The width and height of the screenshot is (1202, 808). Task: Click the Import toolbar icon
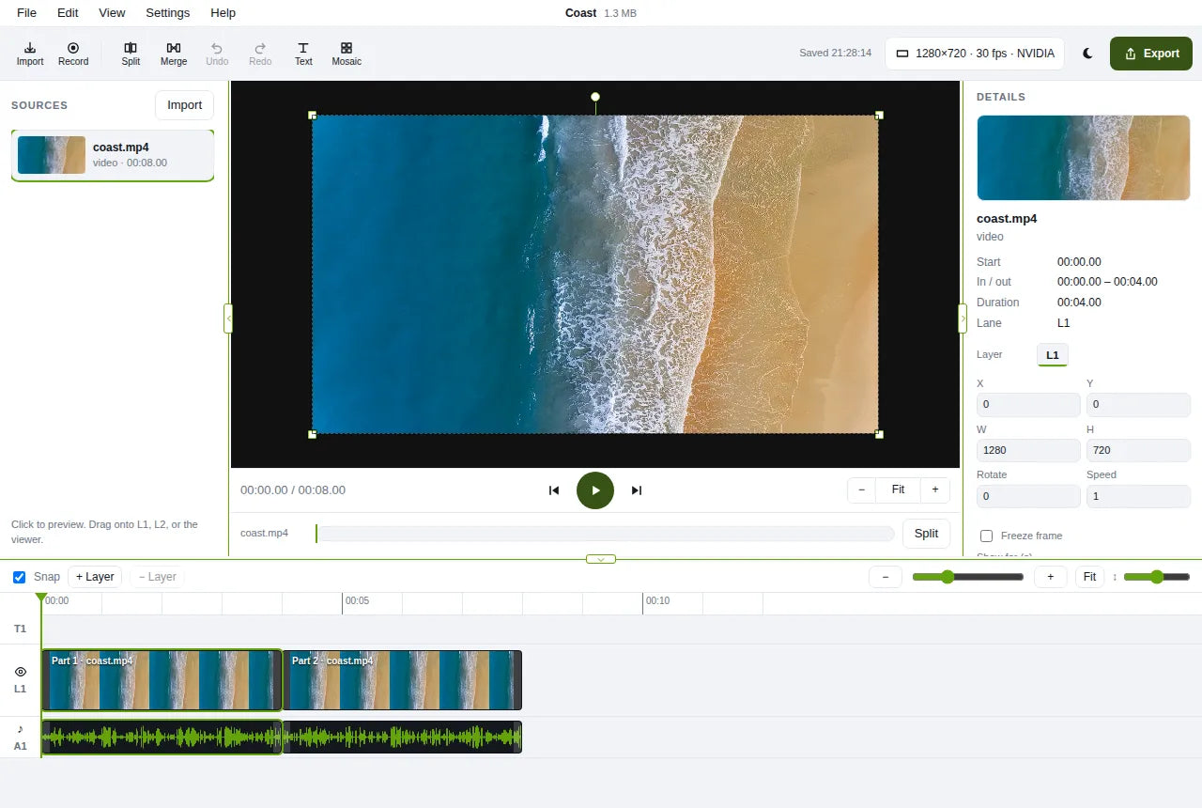pyautogui.click(x=30, y=54)
